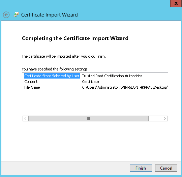The height and width of the screenshot is (177, 182).
Task: Cancel the certificate import
Action: [166, 168]
